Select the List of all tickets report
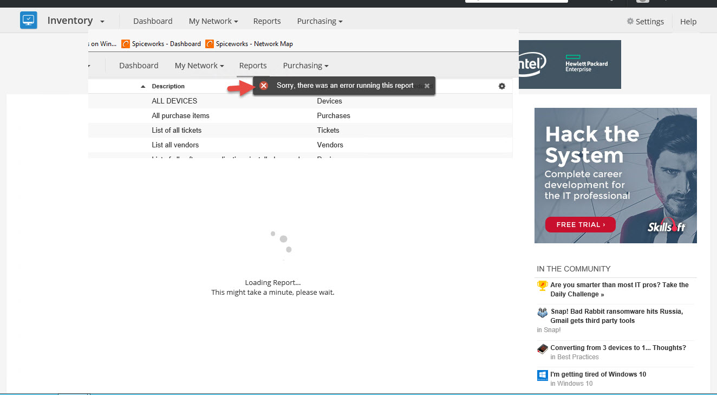The width and height of the screenshot is (717, 395). coord(177,130)
